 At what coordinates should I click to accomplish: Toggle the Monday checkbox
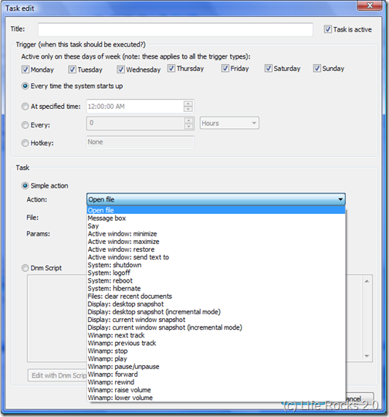click(x=25, y=69)
